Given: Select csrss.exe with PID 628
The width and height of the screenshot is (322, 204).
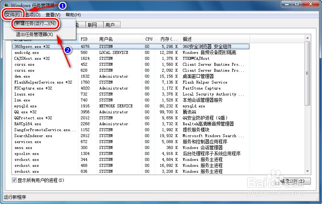Looking at the screenshot, I should click(x=131, y=70).
